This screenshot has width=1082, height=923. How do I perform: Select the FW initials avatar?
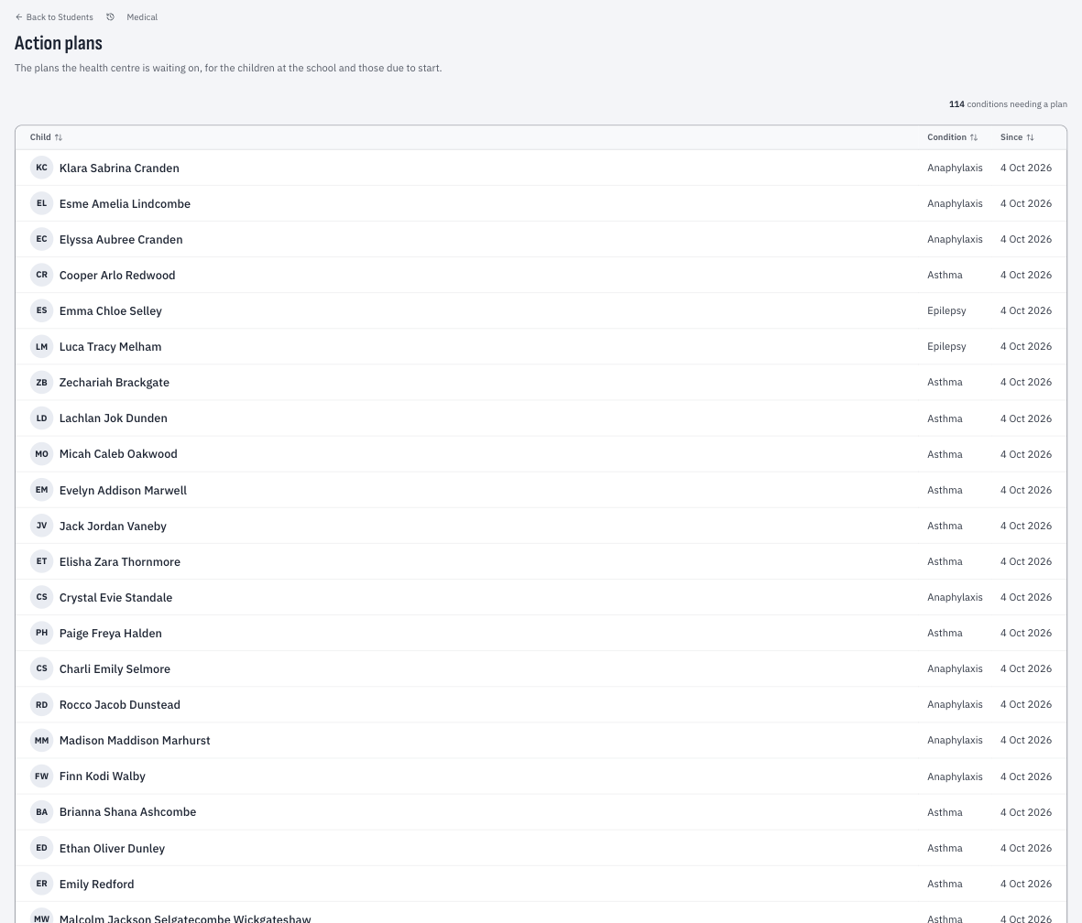[x=41, y=776]
